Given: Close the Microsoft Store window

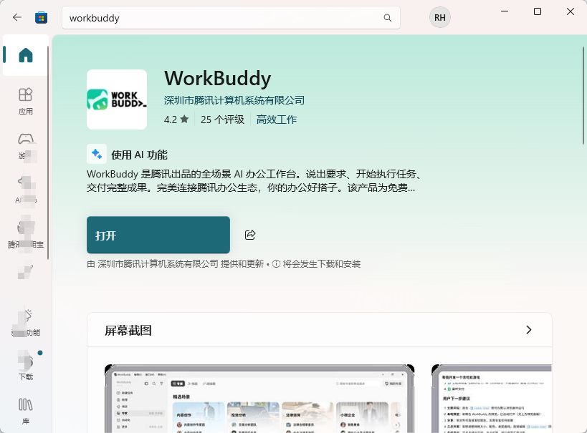Looking at the screenshot, I should [x=570, y=11].
